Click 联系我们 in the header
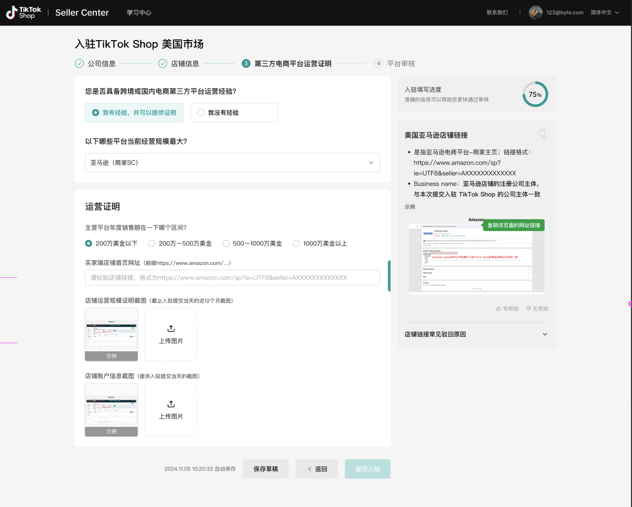Image resolution: width=632 pixels, height=507 pixels. pyautogui.click(x=497, y=12)
